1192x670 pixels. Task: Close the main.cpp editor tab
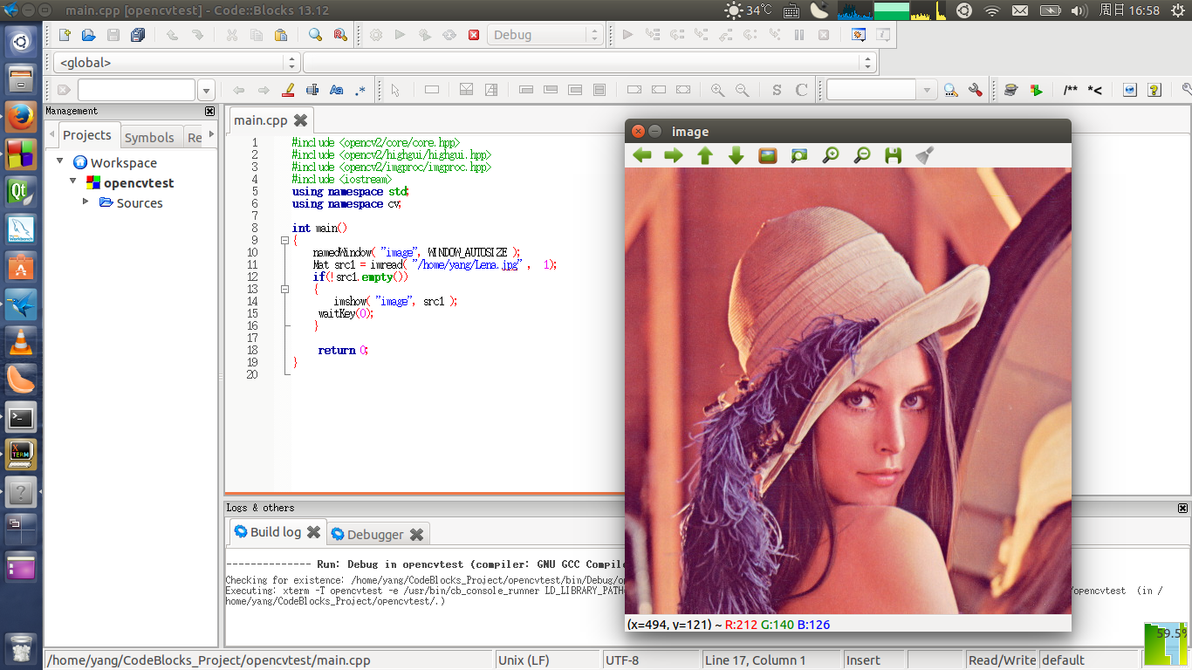pyautogui.click(x=300, y=120)
